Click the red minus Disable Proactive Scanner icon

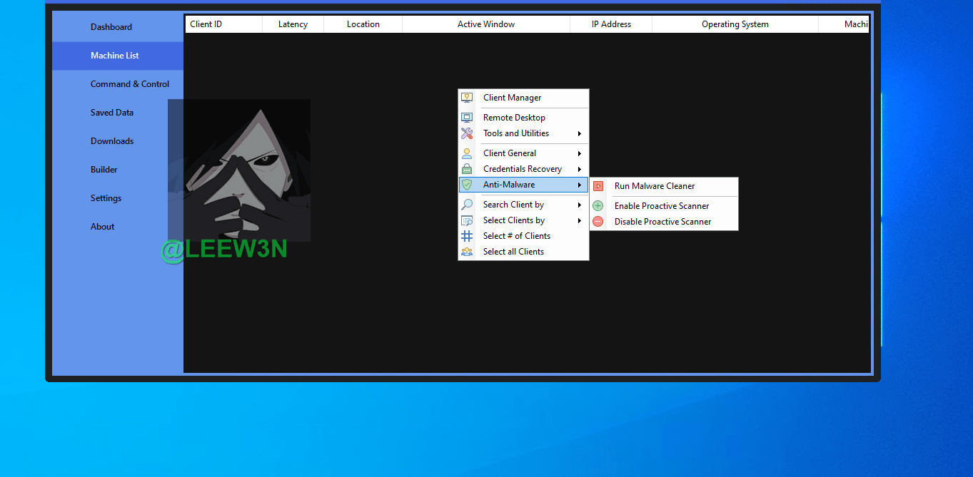[x=598, y=222]
